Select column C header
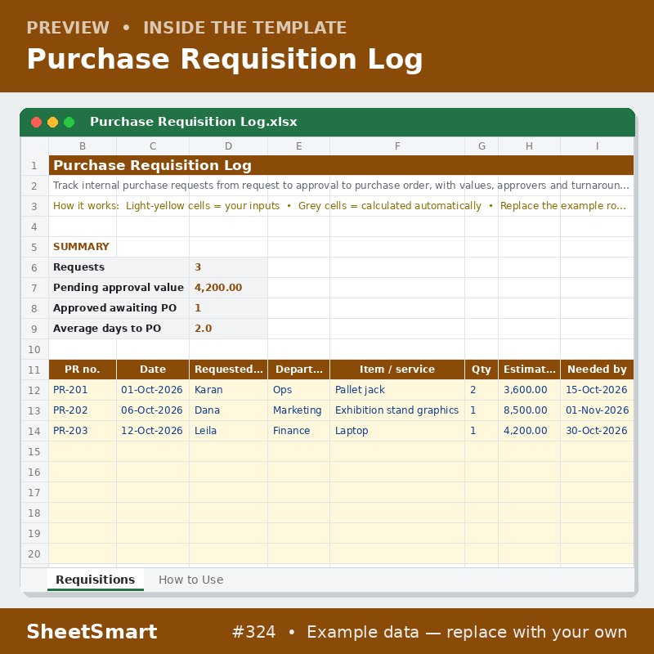 (x=153, y=146)
